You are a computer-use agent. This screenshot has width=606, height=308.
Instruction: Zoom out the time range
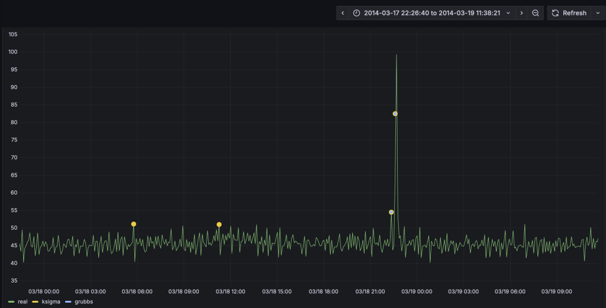coord(536,13)
